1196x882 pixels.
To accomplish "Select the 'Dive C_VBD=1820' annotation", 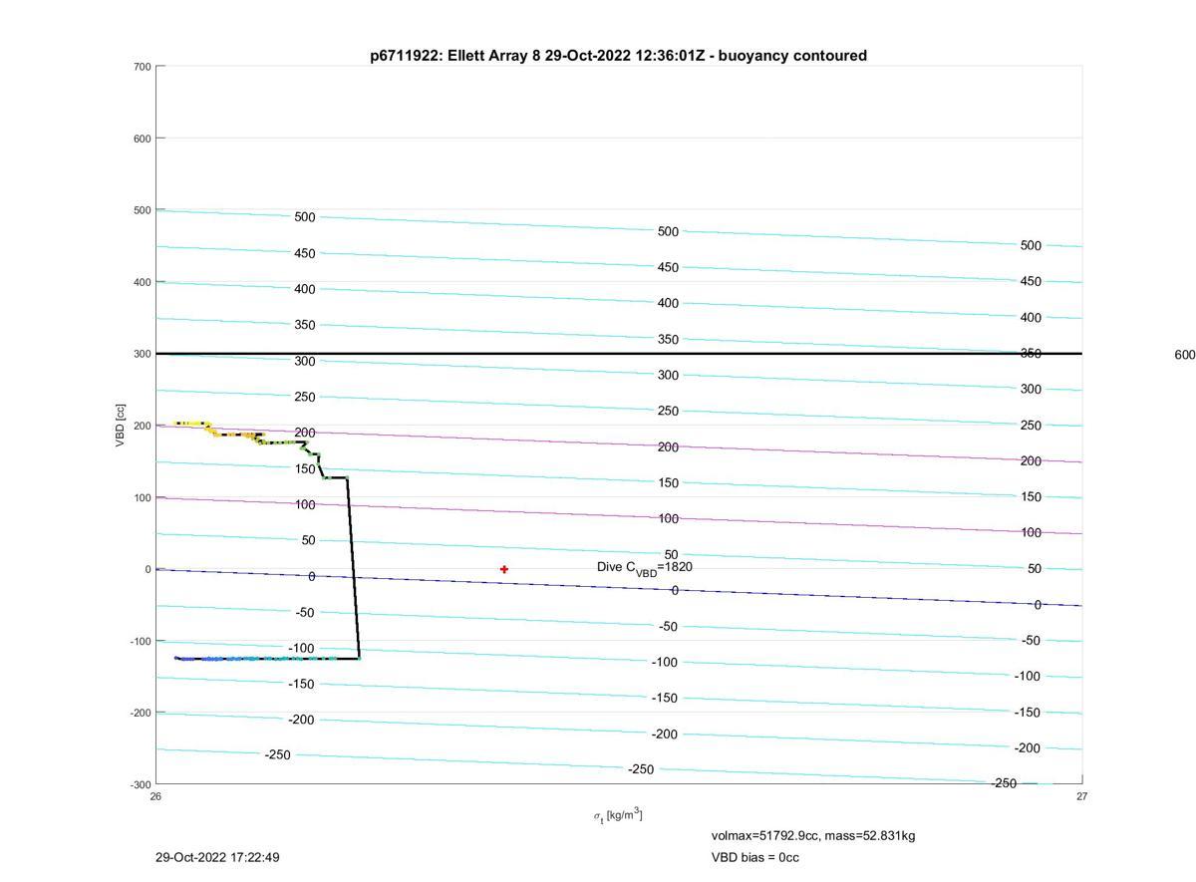I will click(645, 568).
